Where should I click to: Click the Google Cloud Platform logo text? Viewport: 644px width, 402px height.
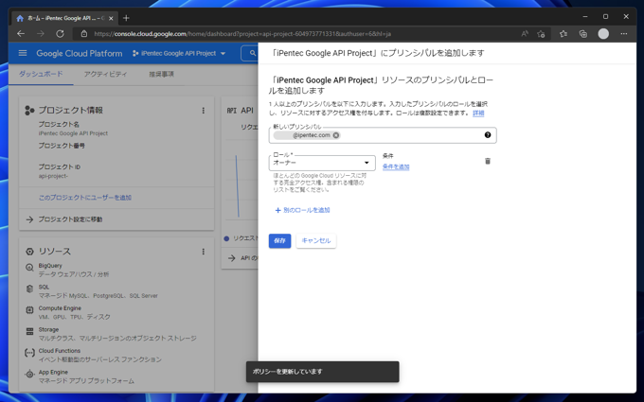(80, 53)
